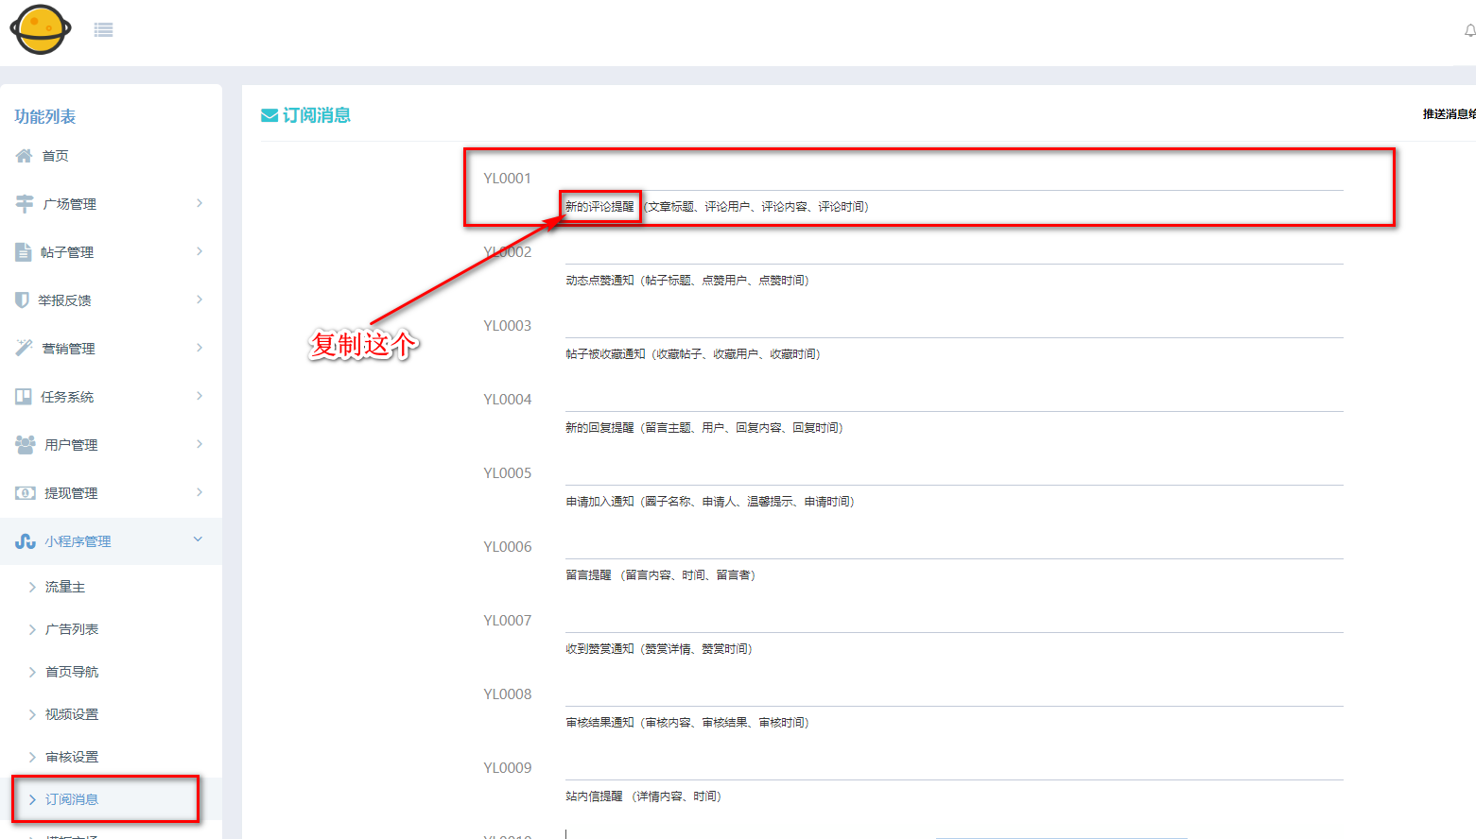Open the 广告列表 submenu item
This screenshot has height=839, width=1476.
tap(72, 629)
